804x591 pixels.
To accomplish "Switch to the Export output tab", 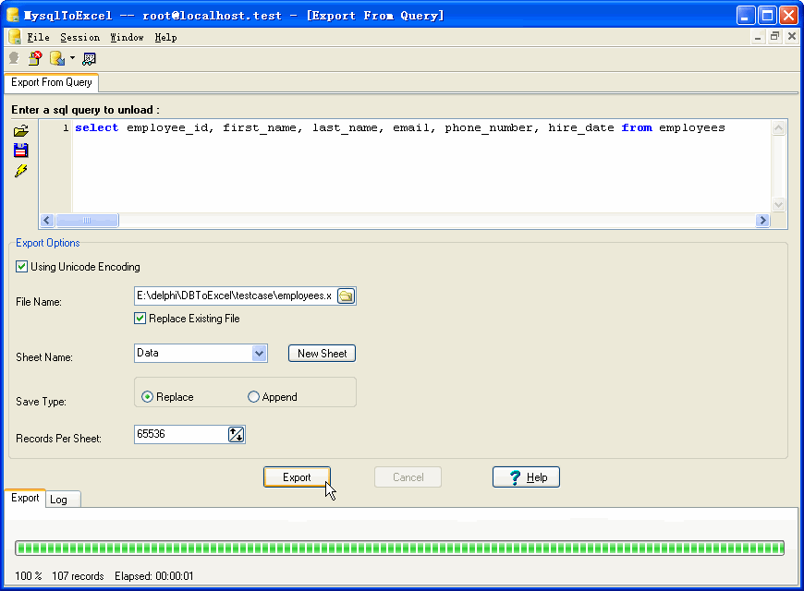I will pos(25,498).
